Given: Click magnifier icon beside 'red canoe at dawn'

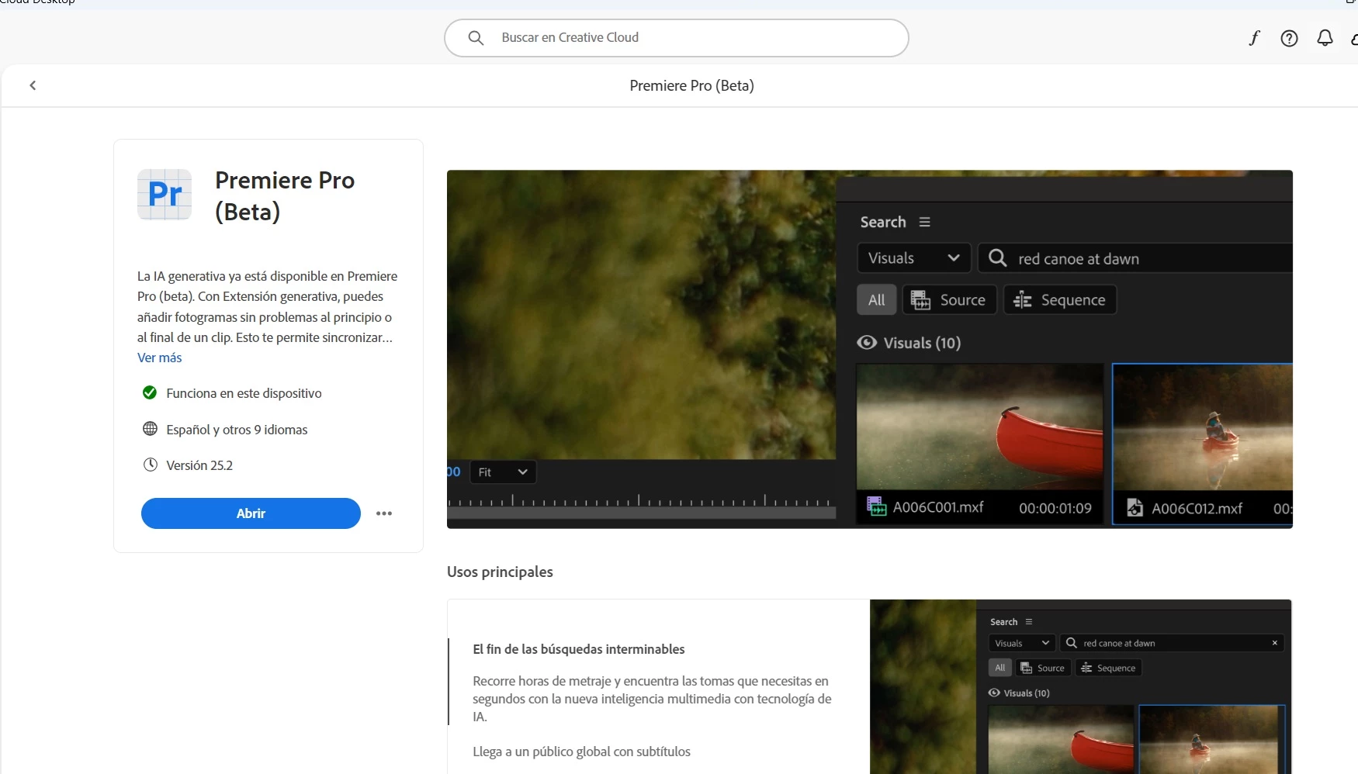Looking at the screenshot, I should pyautogui.click(x=998, y=258).
